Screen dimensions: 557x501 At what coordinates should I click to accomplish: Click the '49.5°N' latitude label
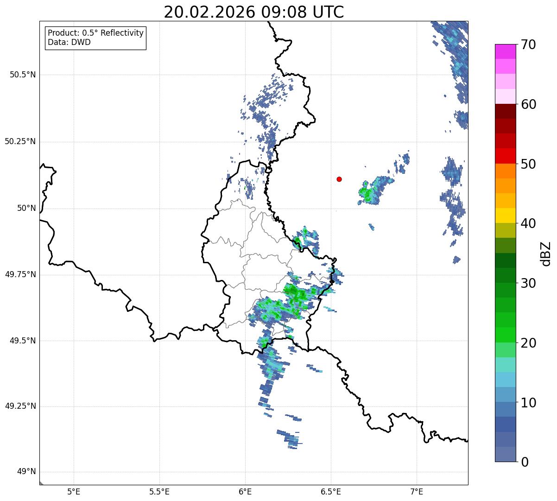click(22, 341)
